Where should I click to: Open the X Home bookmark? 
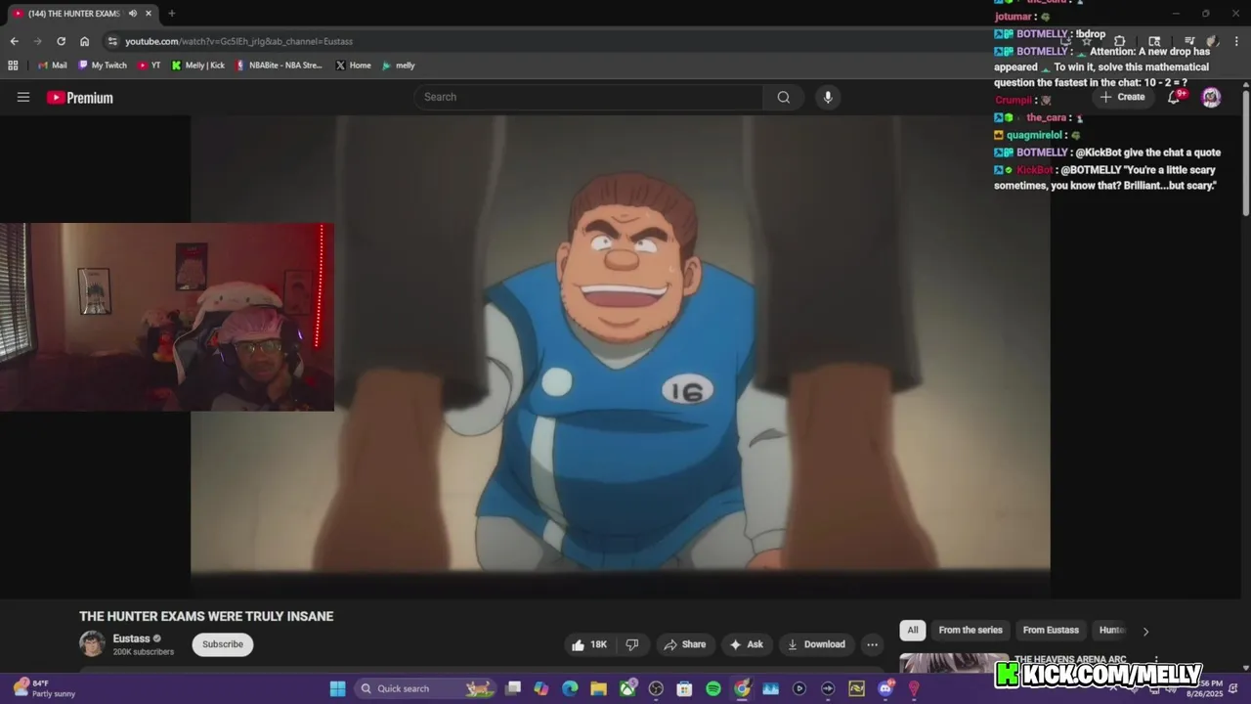pyautogui.click(x=354, y=66)
